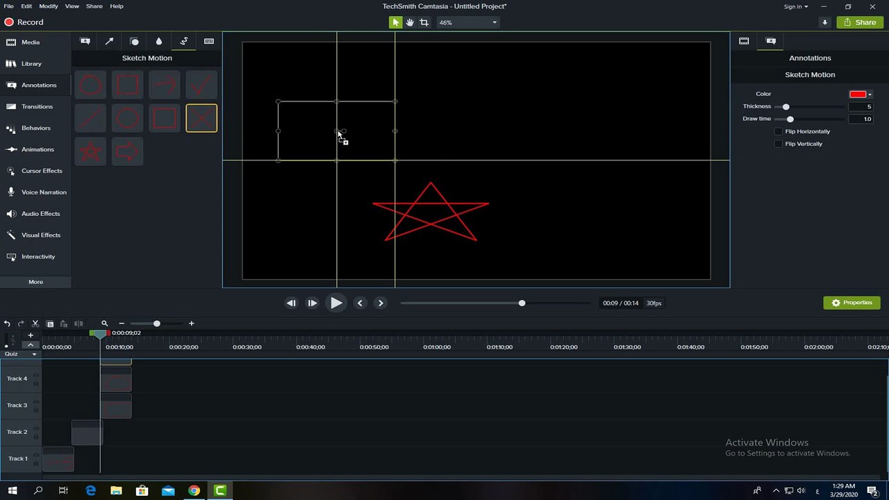
Task: Undo the last action
Action: coord(7,324)
